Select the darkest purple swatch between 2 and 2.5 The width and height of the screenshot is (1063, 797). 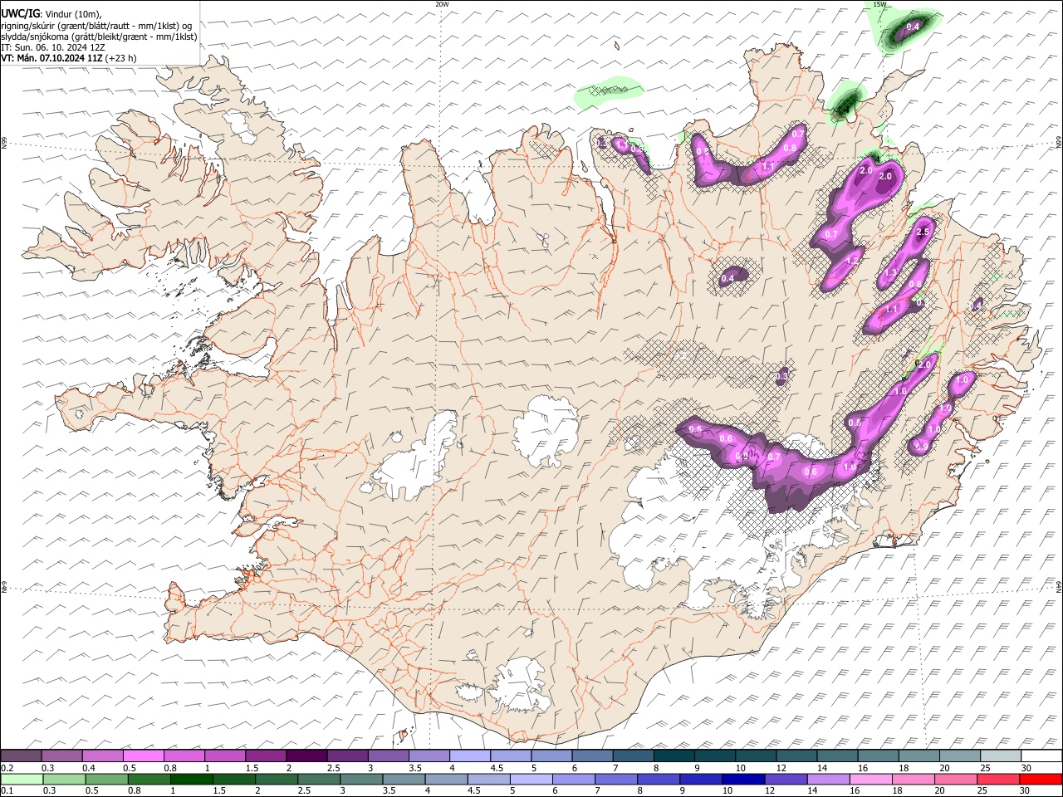click(x=306, y=756)
